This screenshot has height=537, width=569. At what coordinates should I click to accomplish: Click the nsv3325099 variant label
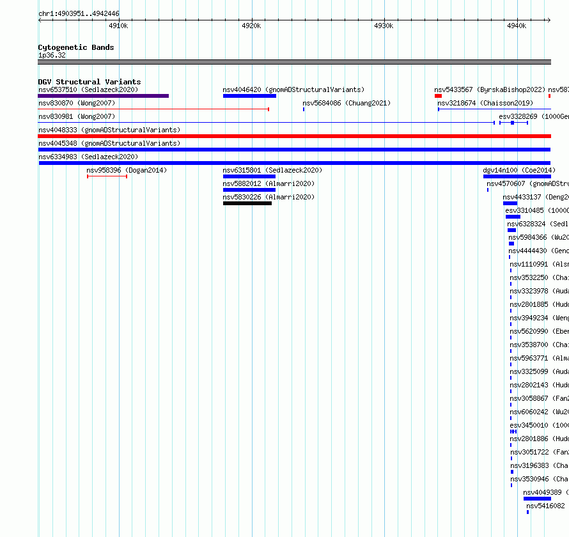coord(539,371)
